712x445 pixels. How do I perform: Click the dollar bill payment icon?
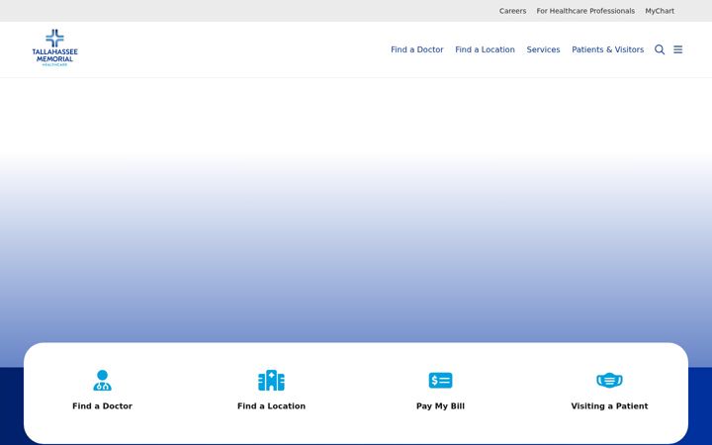pos(440,380)
